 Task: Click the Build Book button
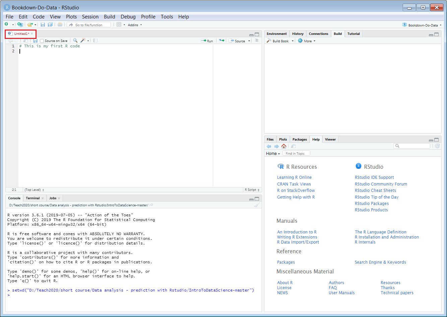coord(279,40)
